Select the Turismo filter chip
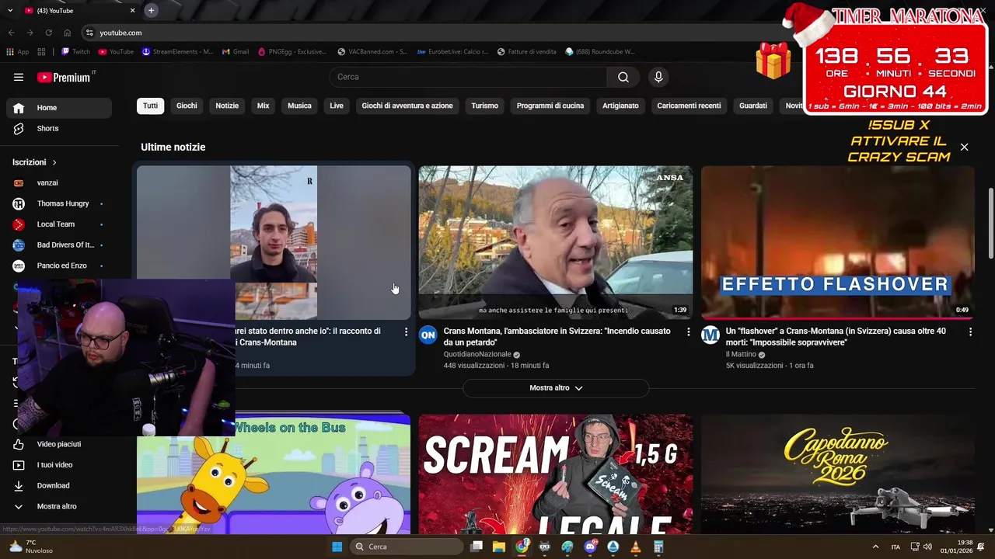The width and height of the screenshot is (995, 559). [484, 106]
